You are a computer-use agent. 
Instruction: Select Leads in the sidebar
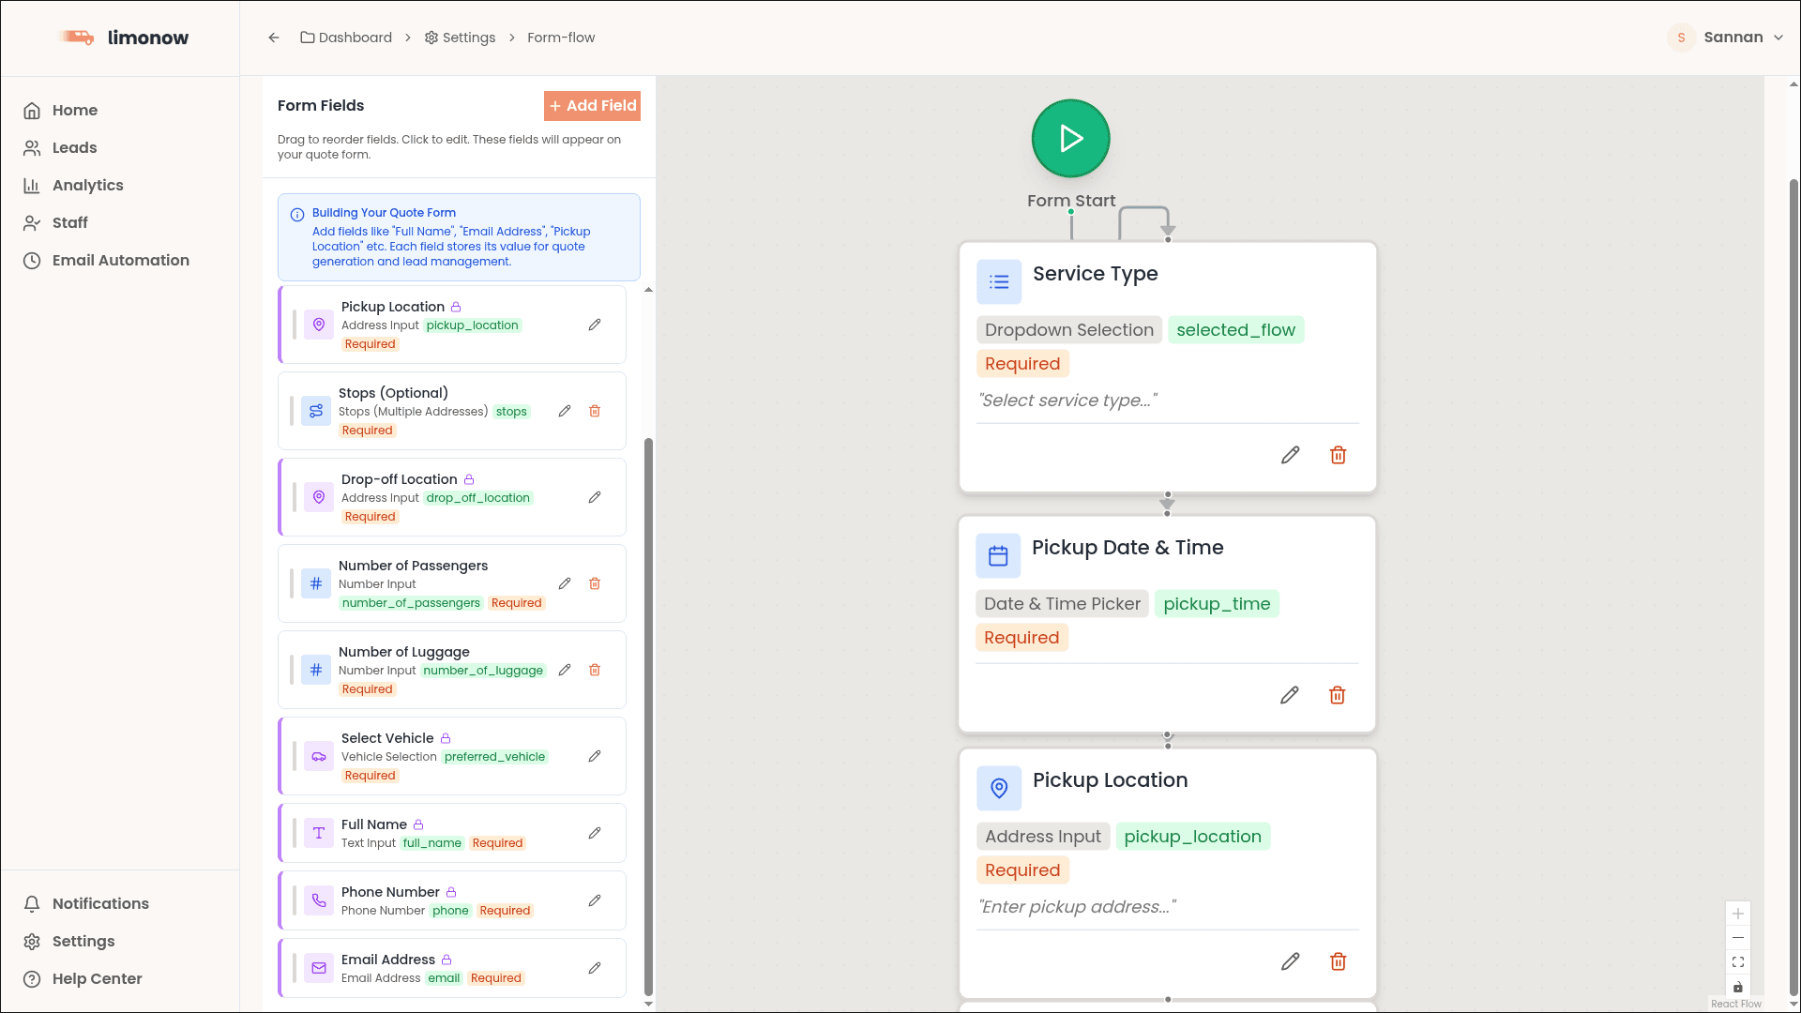[x=75, y=147]
